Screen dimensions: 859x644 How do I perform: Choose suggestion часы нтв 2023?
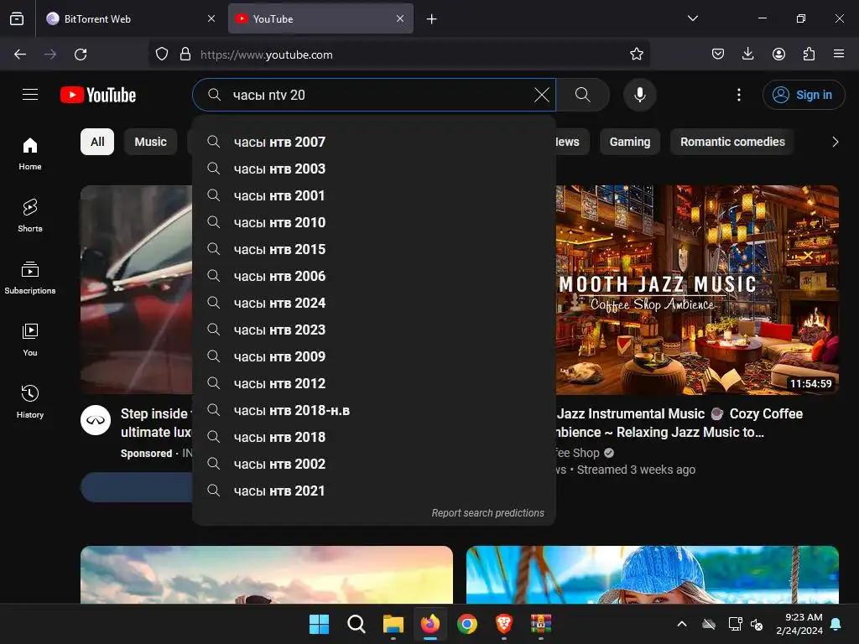(374, 330)
